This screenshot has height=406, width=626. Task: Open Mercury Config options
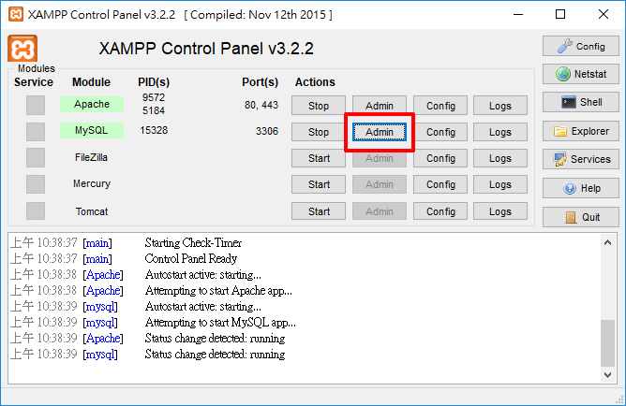[x=440, y=184]
